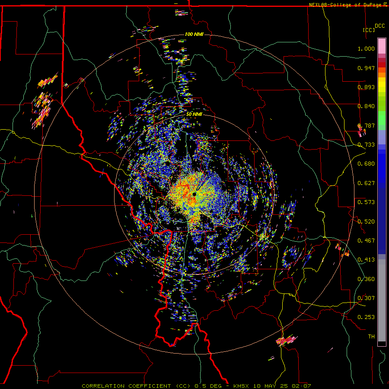The height and width of the screenshot is (389, 389).
Task: Click the 0.733 color scale label
Action: [366, 145]
